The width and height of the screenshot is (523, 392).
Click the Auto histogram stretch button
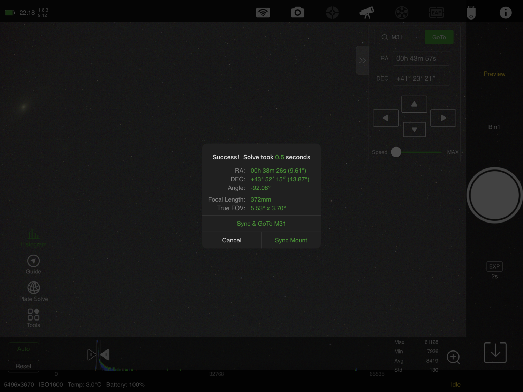[x=23, y=349]
